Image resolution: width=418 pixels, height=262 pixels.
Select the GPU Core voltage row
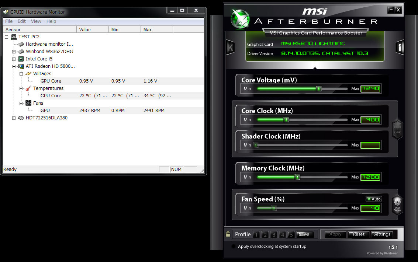[x=103, y=81]
